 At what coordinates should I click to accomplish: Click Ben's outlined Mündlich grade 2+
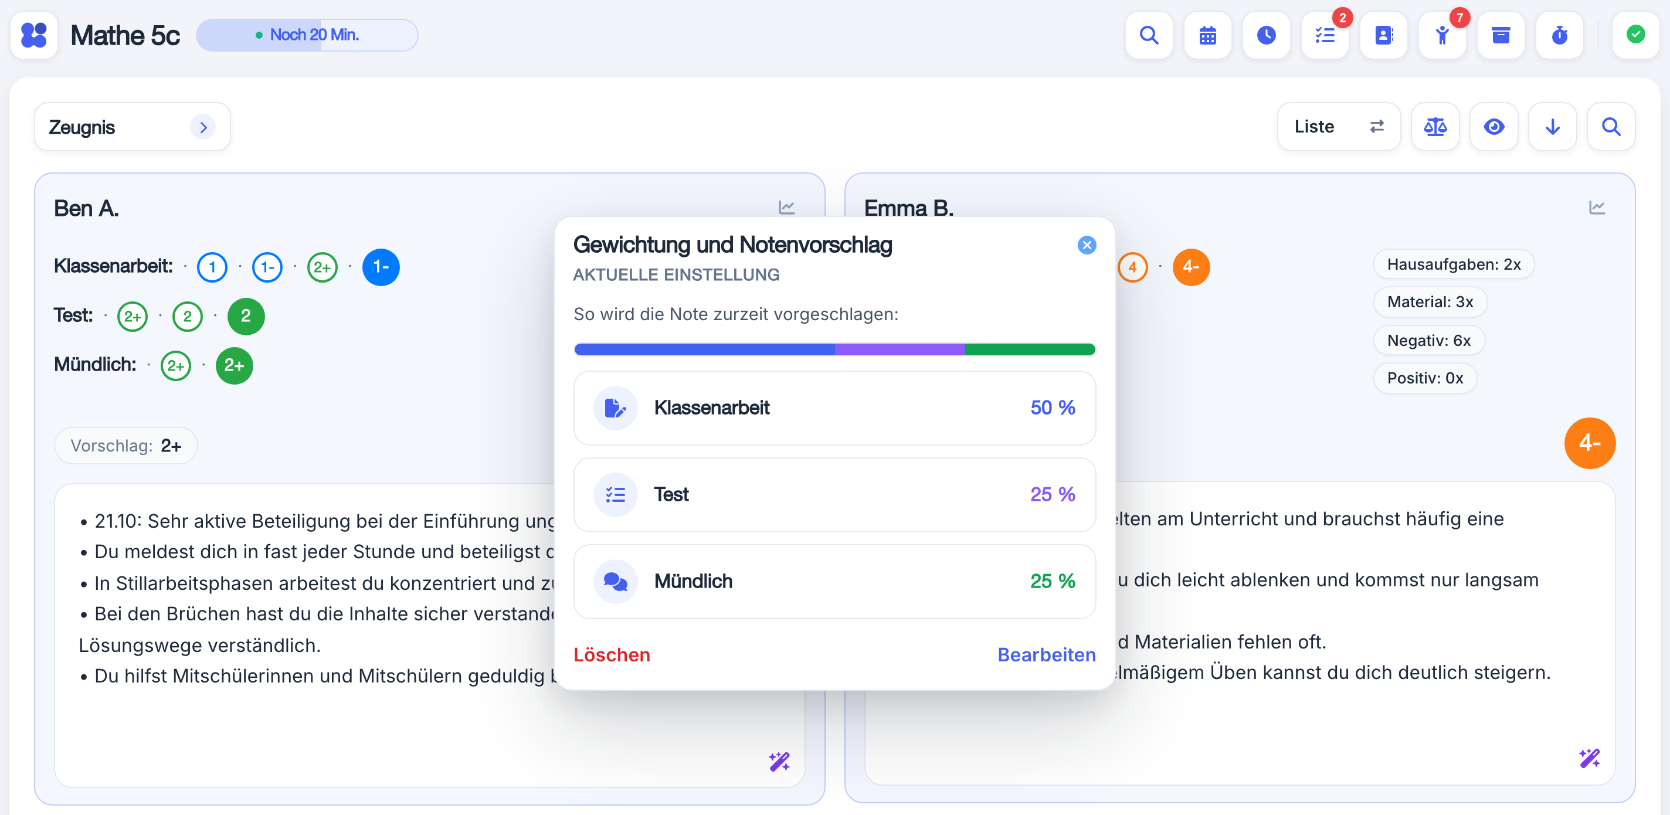click(176, 366)
